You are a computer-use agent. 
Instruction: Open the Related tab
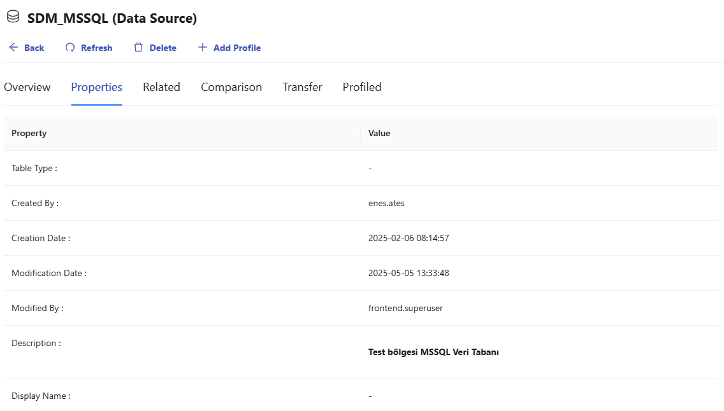(x=161, y=87)
